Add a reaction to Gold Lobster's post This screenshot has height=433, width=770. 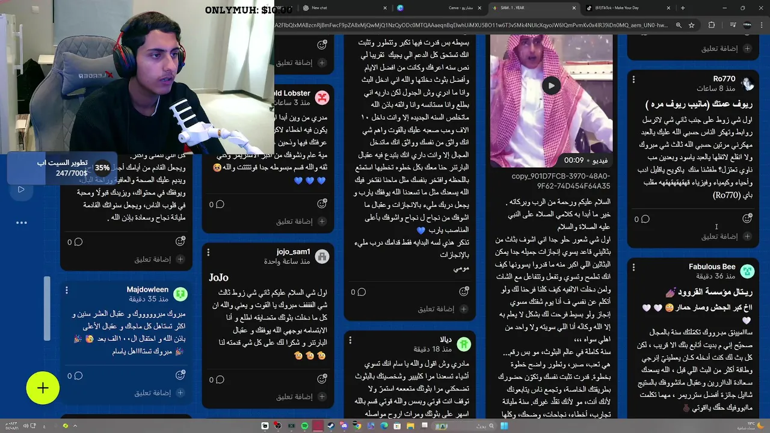[x=322, y=204]
